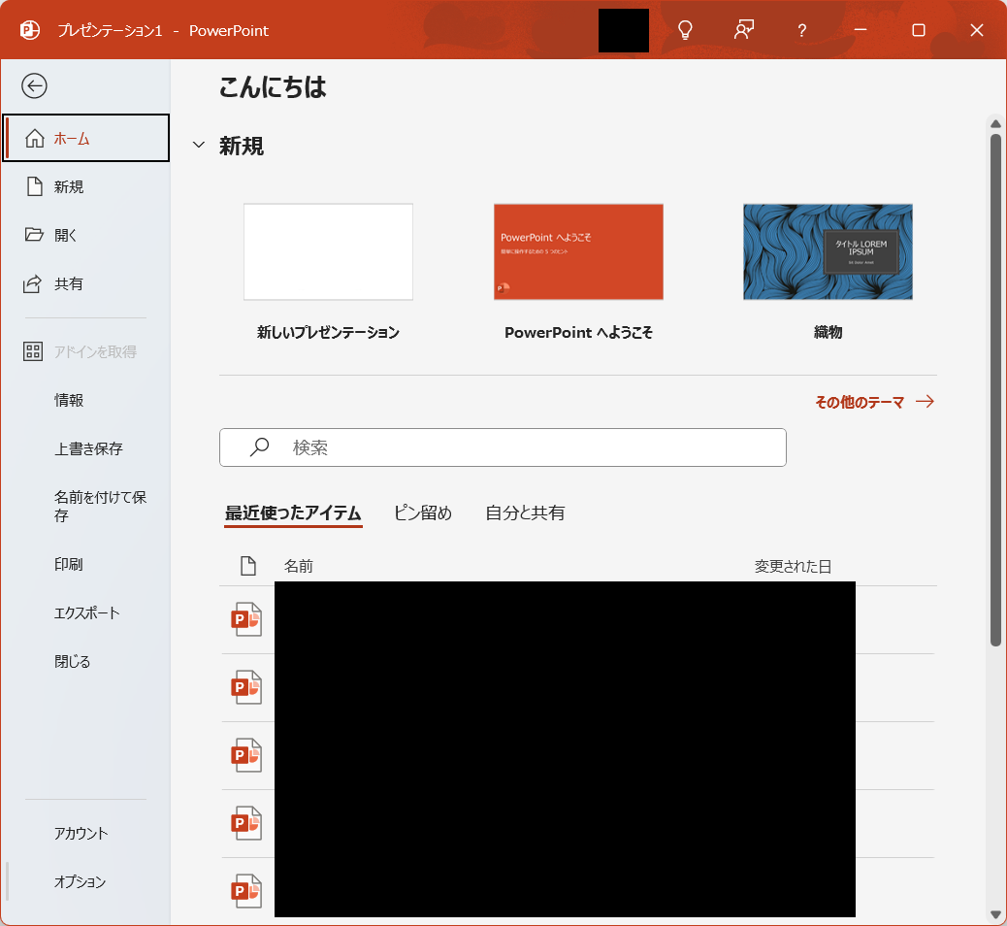
Task: Click the second PowerPoint file icon in the list
Action: point(246,687)
